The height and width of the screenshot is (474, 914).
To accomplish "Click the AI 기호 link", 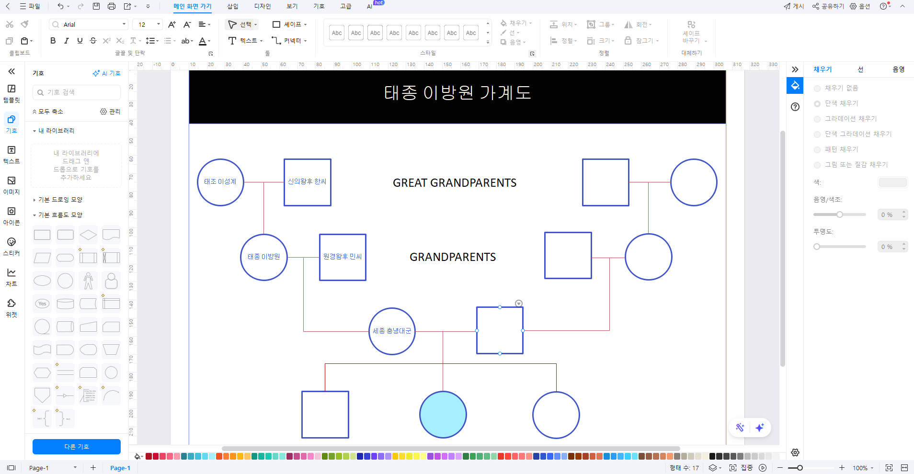I will 107,73.
